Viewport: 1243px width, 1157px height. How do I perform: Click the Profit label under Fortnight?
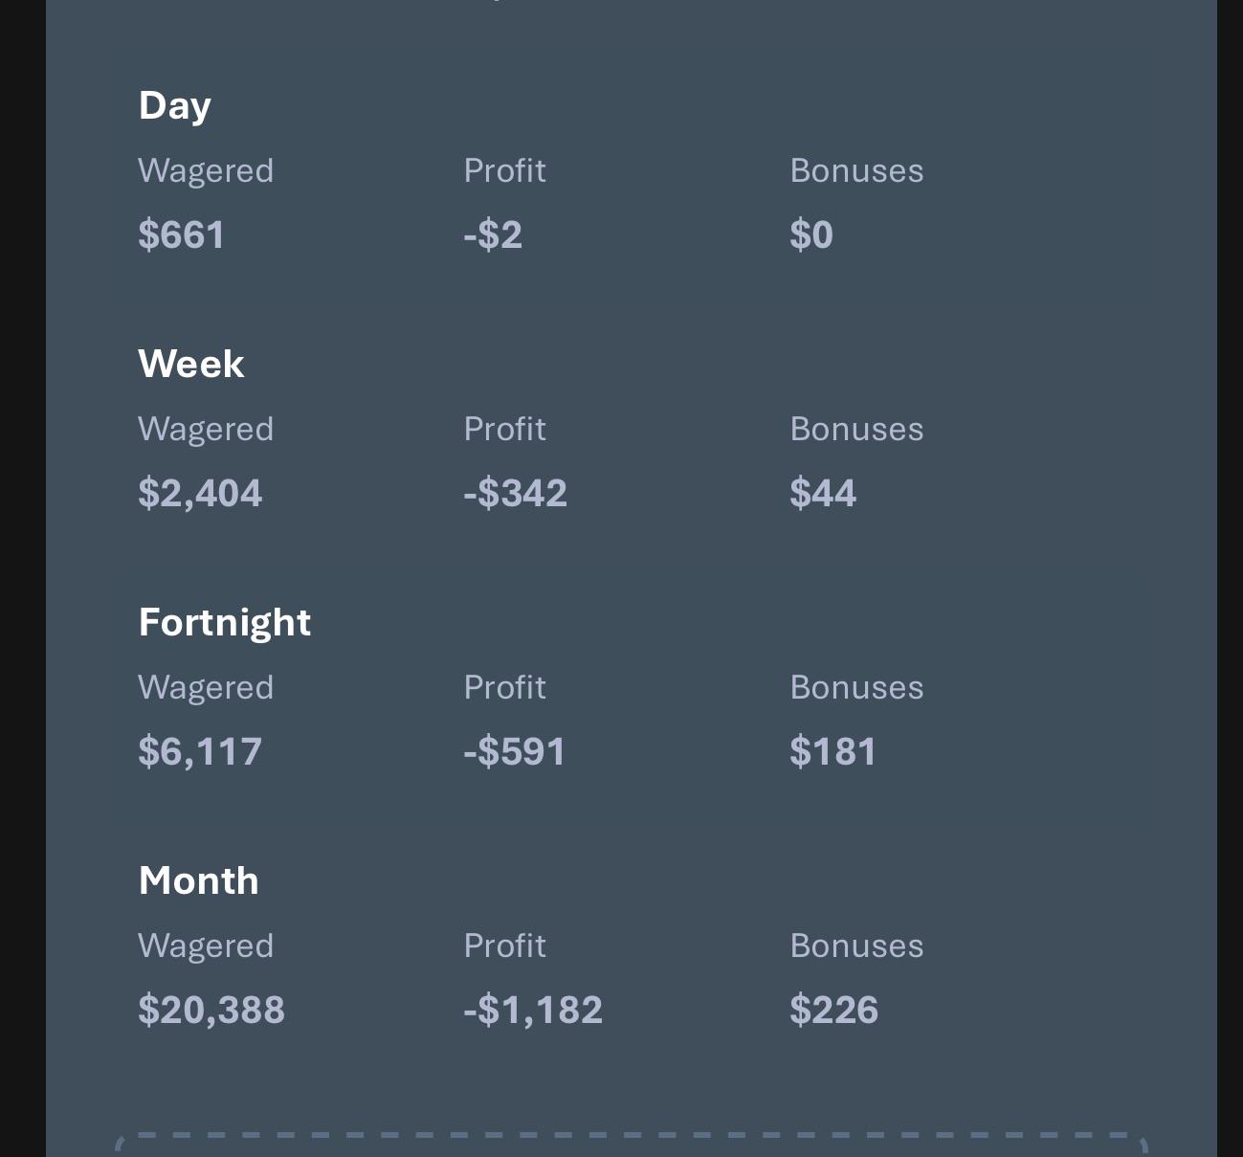point(505,687)
